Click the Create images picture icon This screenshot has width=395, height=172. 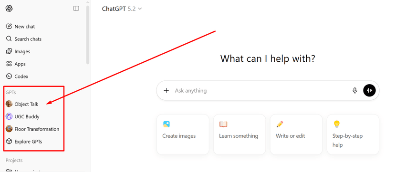[166, 124]
